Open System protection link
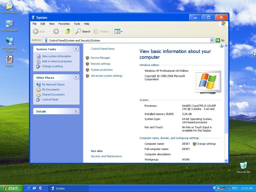This screenshot has width=256, height=192. 101,70
